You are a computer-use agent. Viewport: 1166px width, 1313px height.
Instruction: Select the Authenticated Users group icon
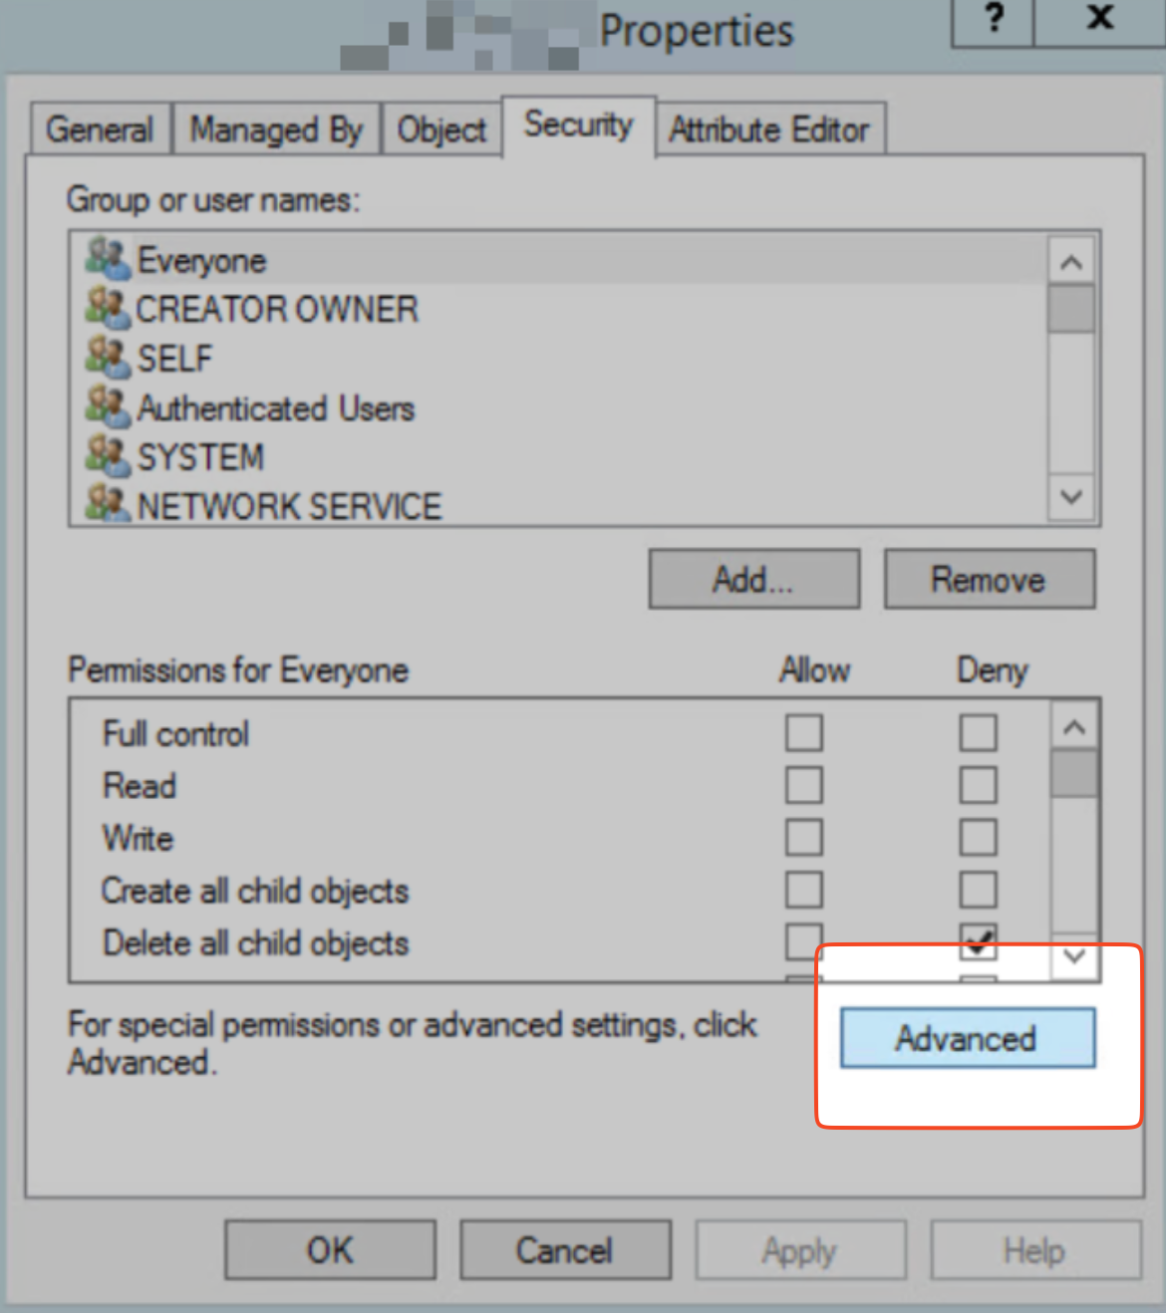(108, 406)
